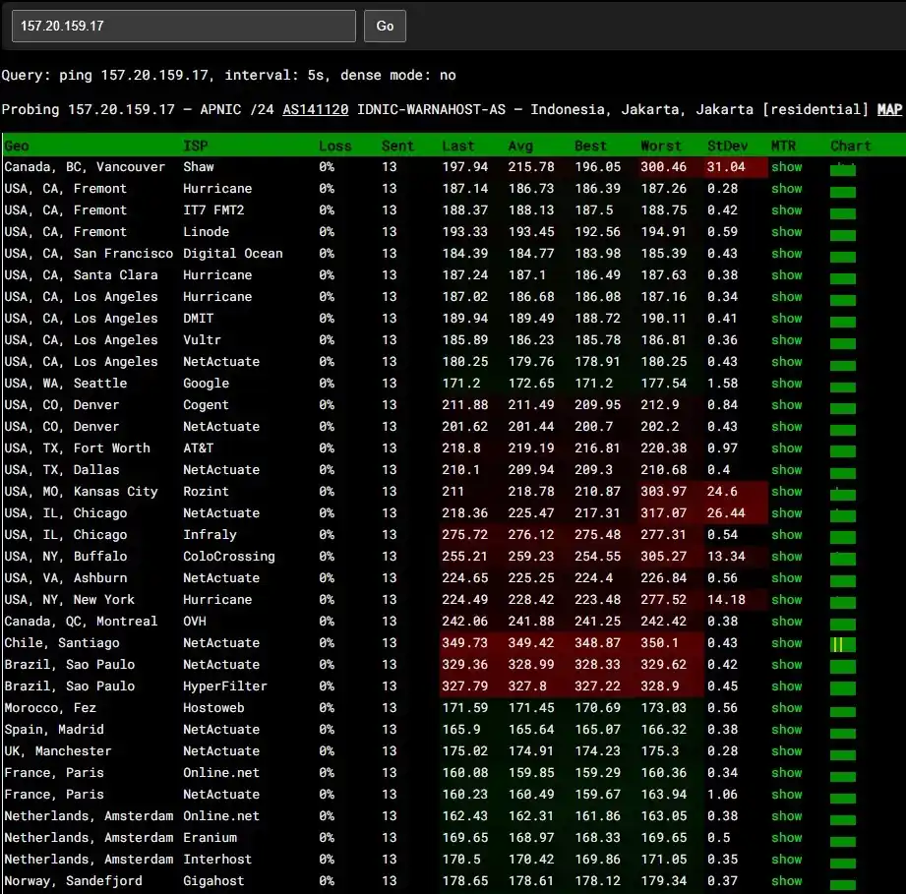Screen dimensions: 906x894
Task: Click the Worst column header
Action: (x=661, y=145)
